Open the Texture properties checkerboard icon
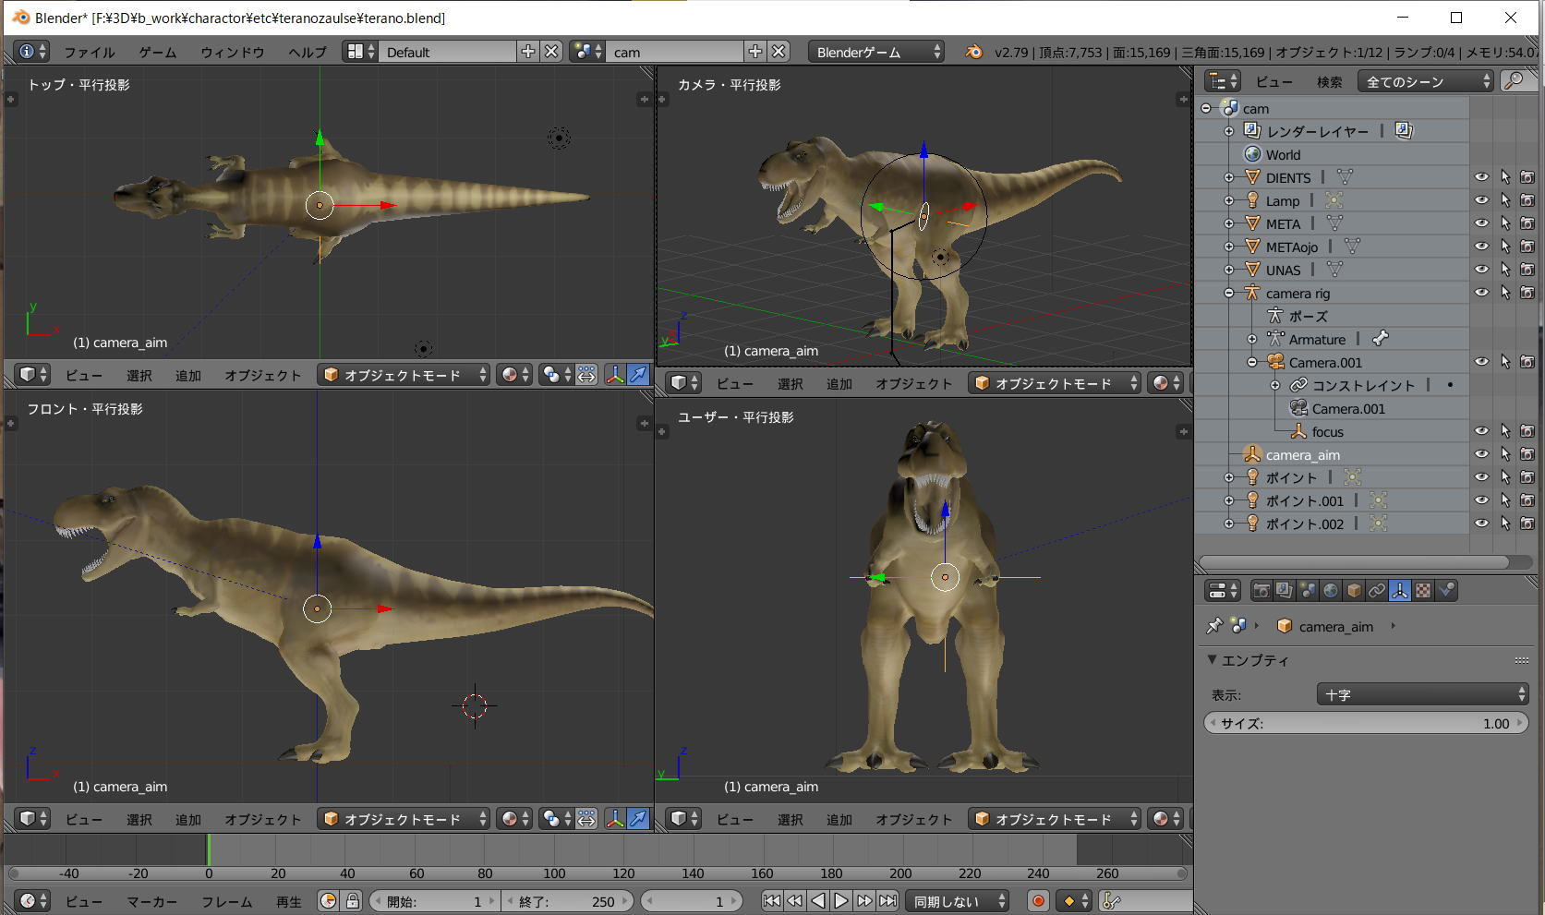 (1423, 591)
